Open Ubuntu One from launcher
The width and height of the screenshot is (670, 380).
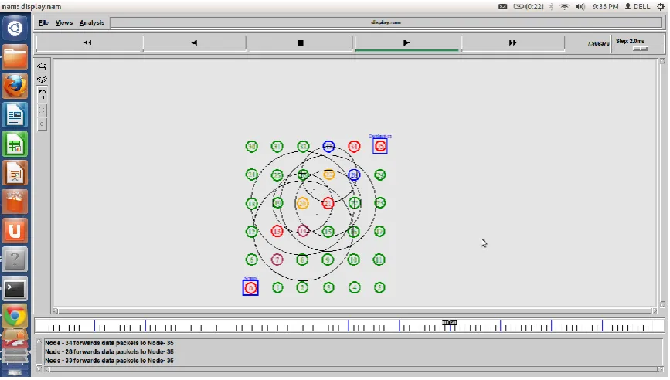coord(15,231)
